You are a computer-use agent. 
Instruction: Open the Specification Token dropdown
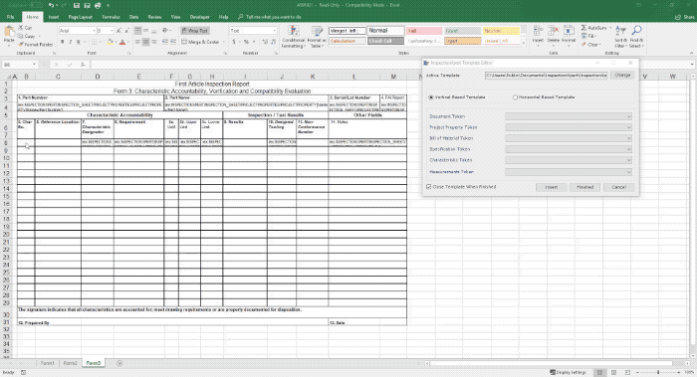pyautogui.click(x=569, y=149)
